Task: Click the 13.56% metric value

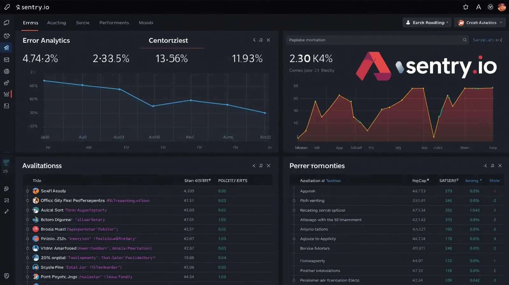Action: 171,59
